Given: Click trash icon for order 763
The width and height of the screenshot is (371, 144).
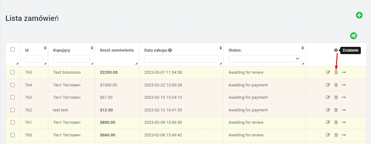Looking at the screenshot, I should click(336, 97).
